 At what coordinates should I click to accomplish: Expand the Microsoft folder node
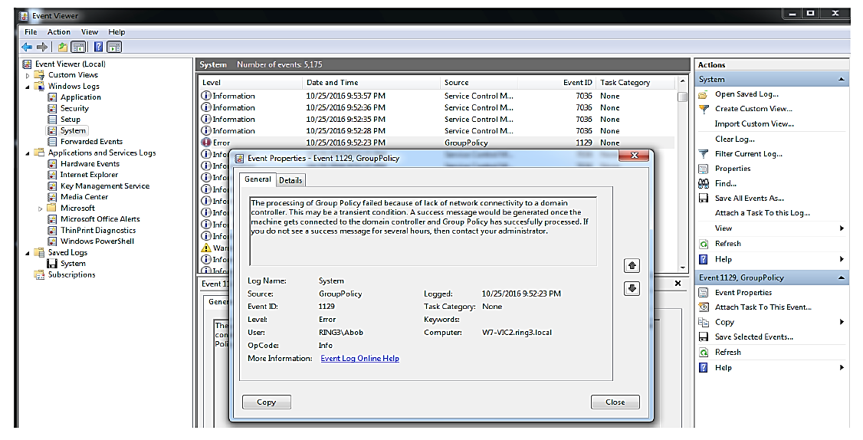(x=40, y=209)
